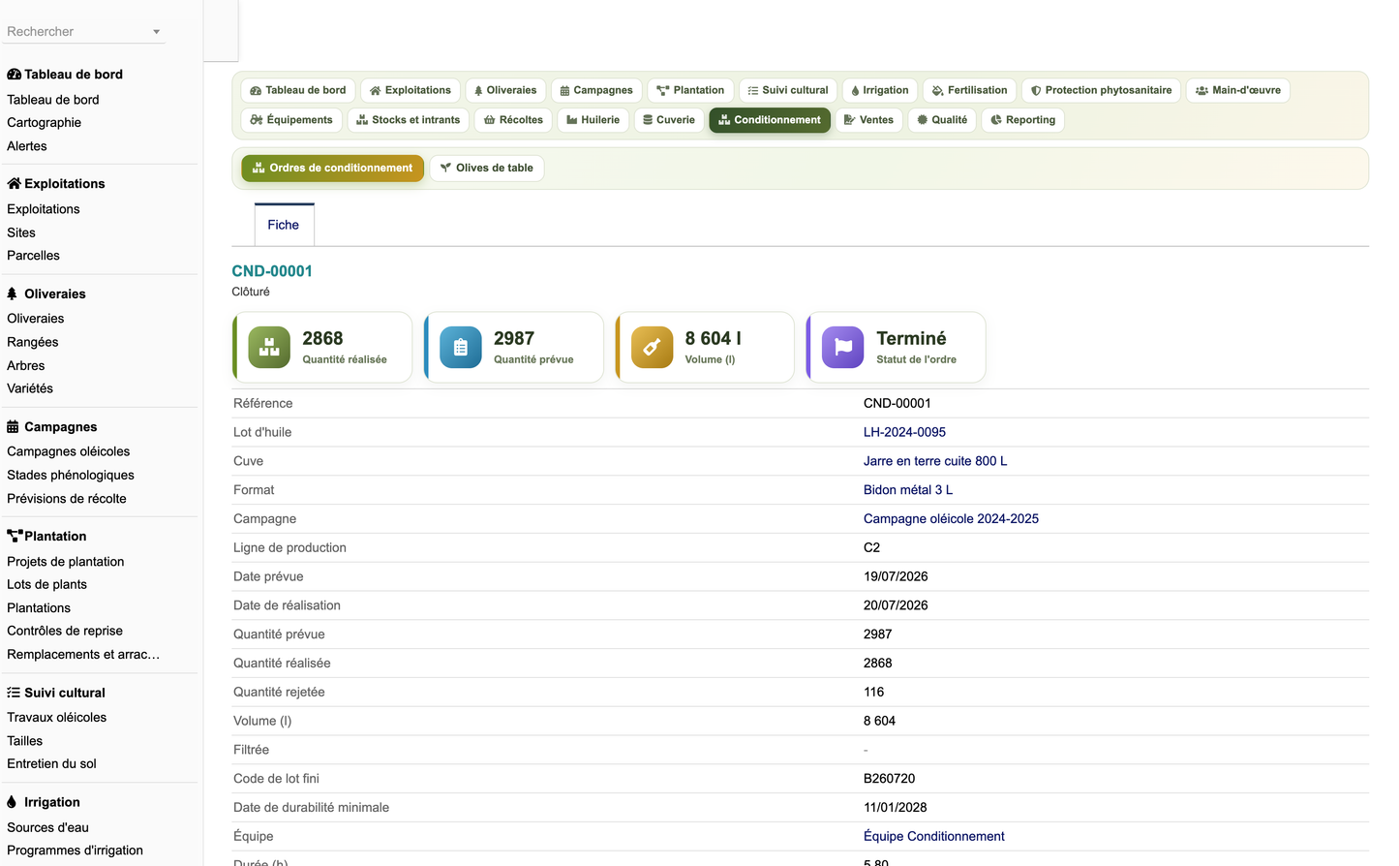This screenshot has width=1399, height=866.
Task: Click the B260720 lot code value
Action: [889, 779]
